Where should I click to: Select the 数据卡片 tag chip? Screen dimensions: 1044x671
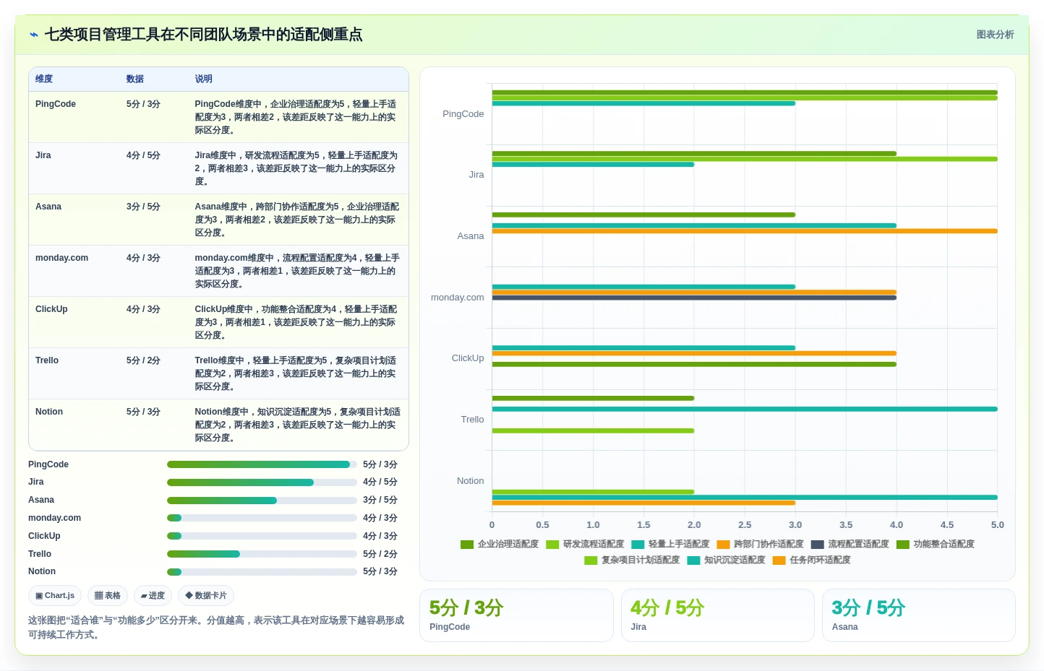pos(206,596)
